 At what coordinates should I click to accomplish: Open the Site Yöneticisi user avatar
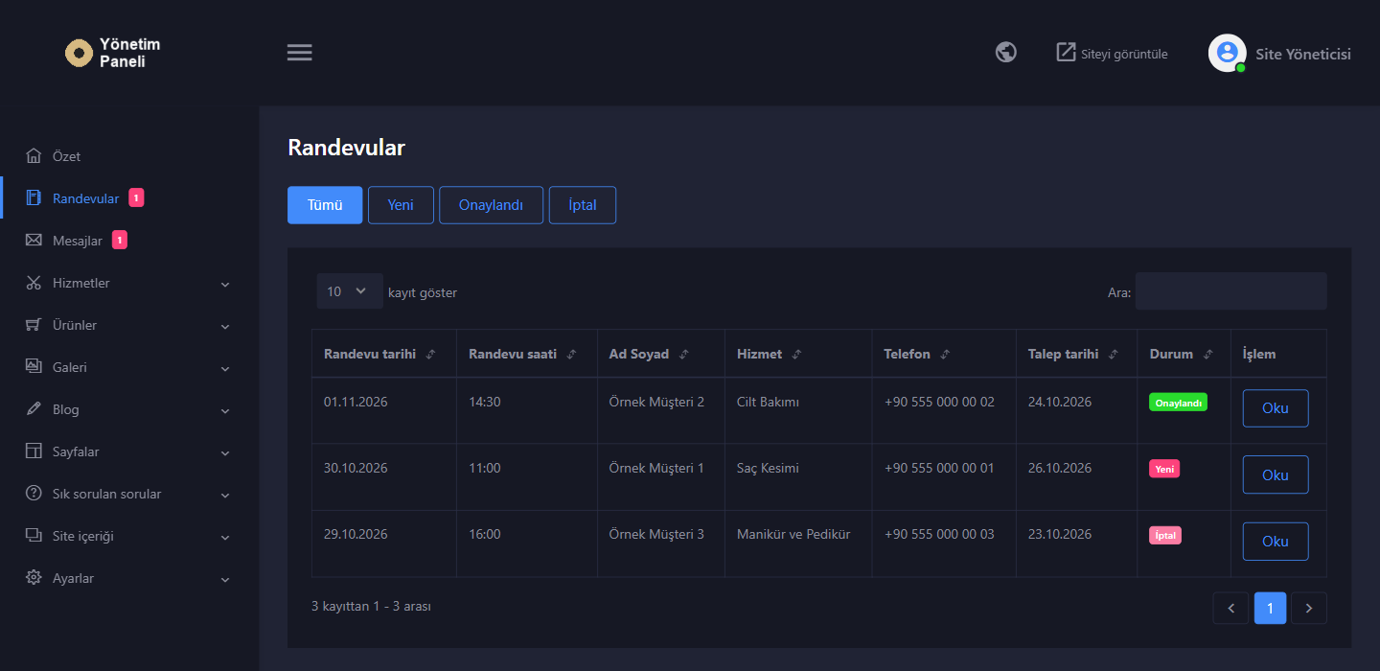tap(1228, 54)
